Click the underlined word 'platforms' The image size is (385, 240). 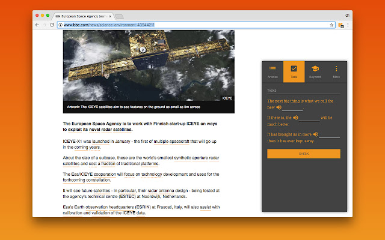click(x=150, y=164)
